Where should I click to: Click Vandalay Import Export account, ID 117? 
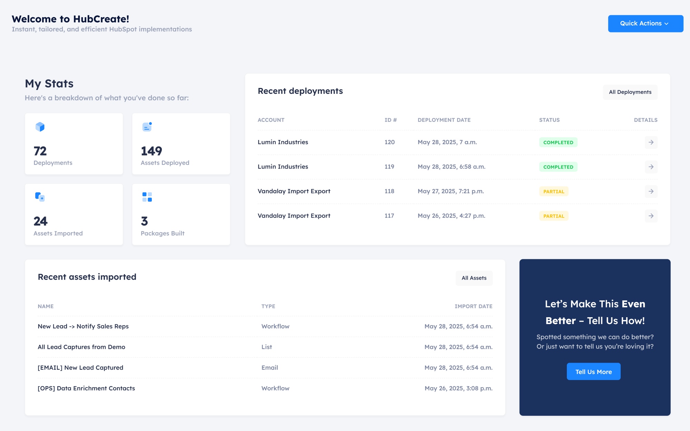click(x=294, y=216)
